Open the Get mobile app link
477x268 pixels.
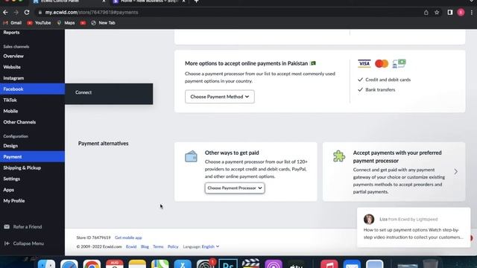128,237
